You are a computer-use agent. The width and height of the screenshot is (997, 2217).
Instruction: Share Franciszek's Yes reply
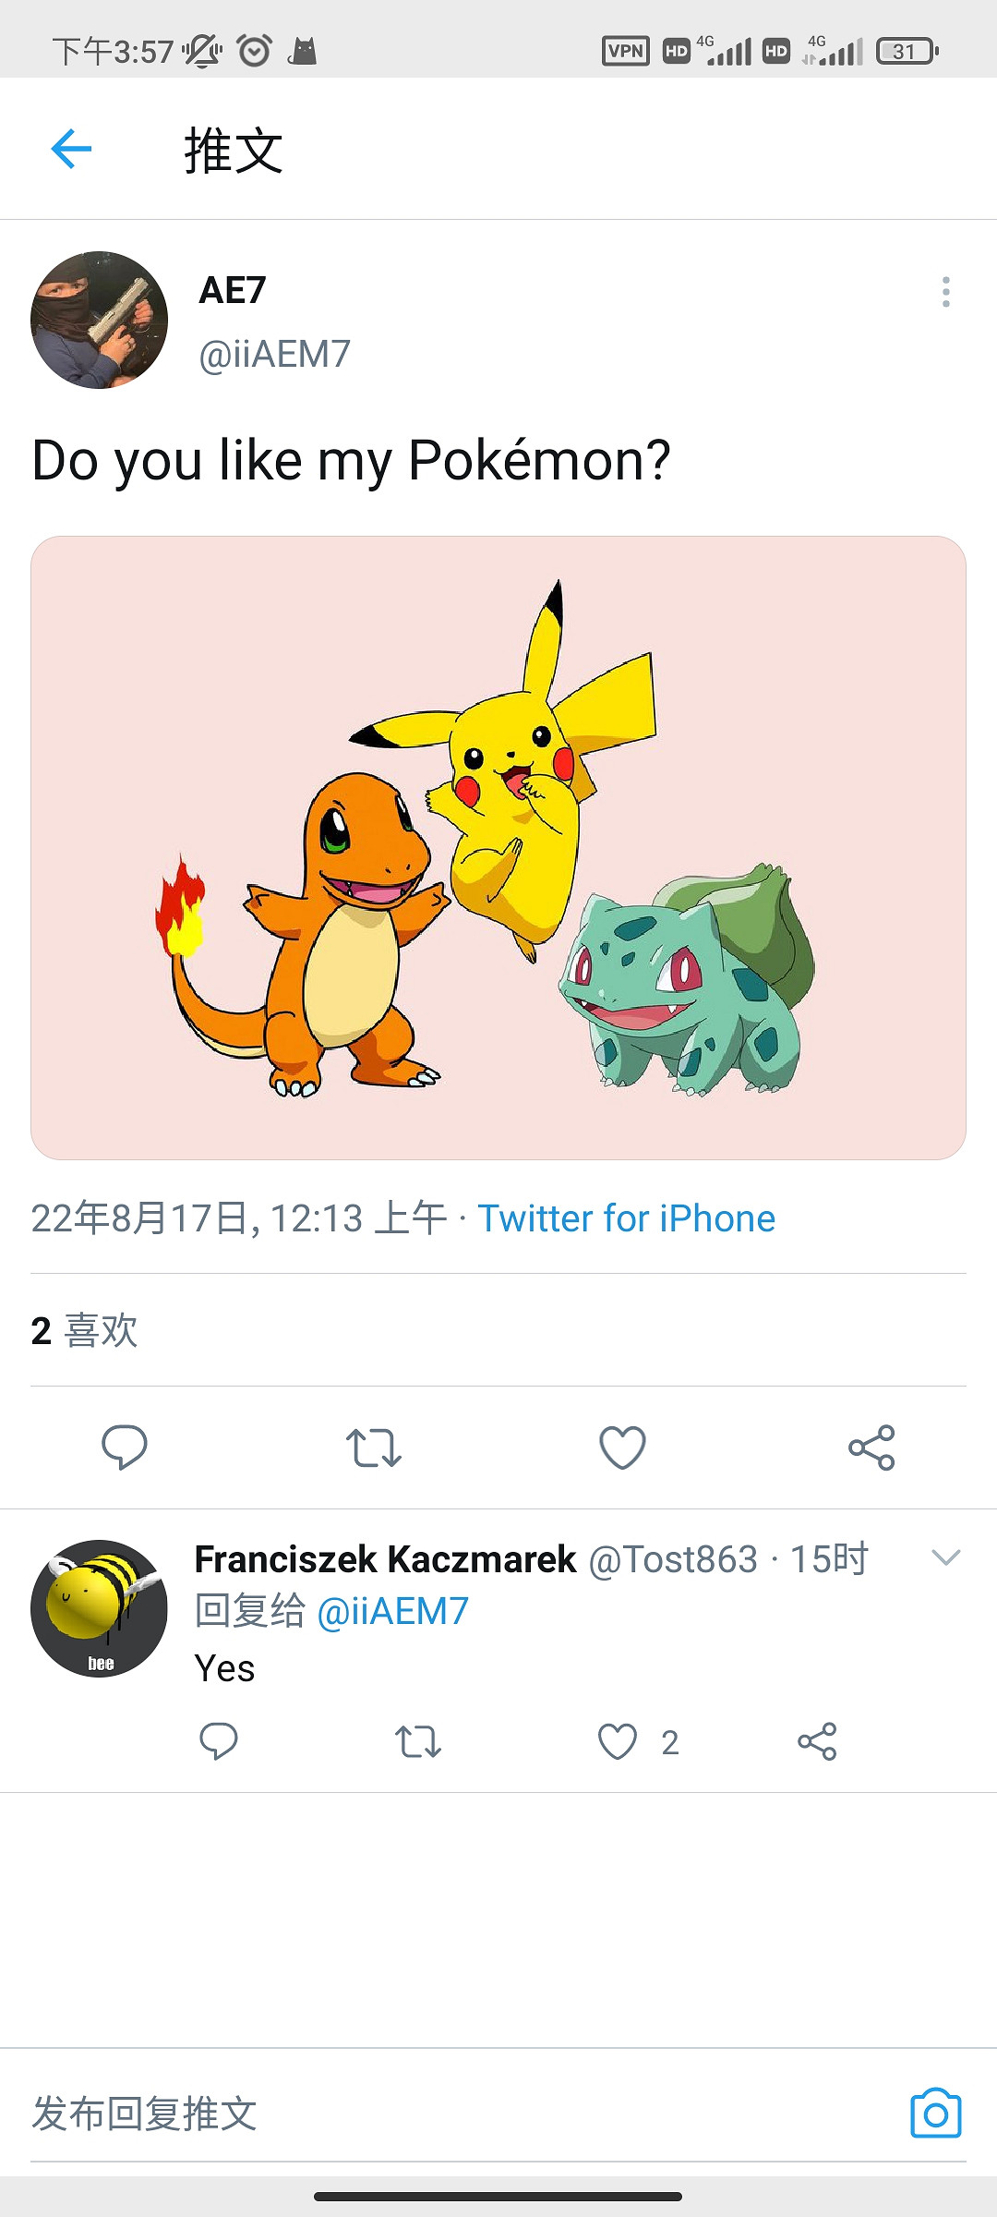coord(817,1741)
